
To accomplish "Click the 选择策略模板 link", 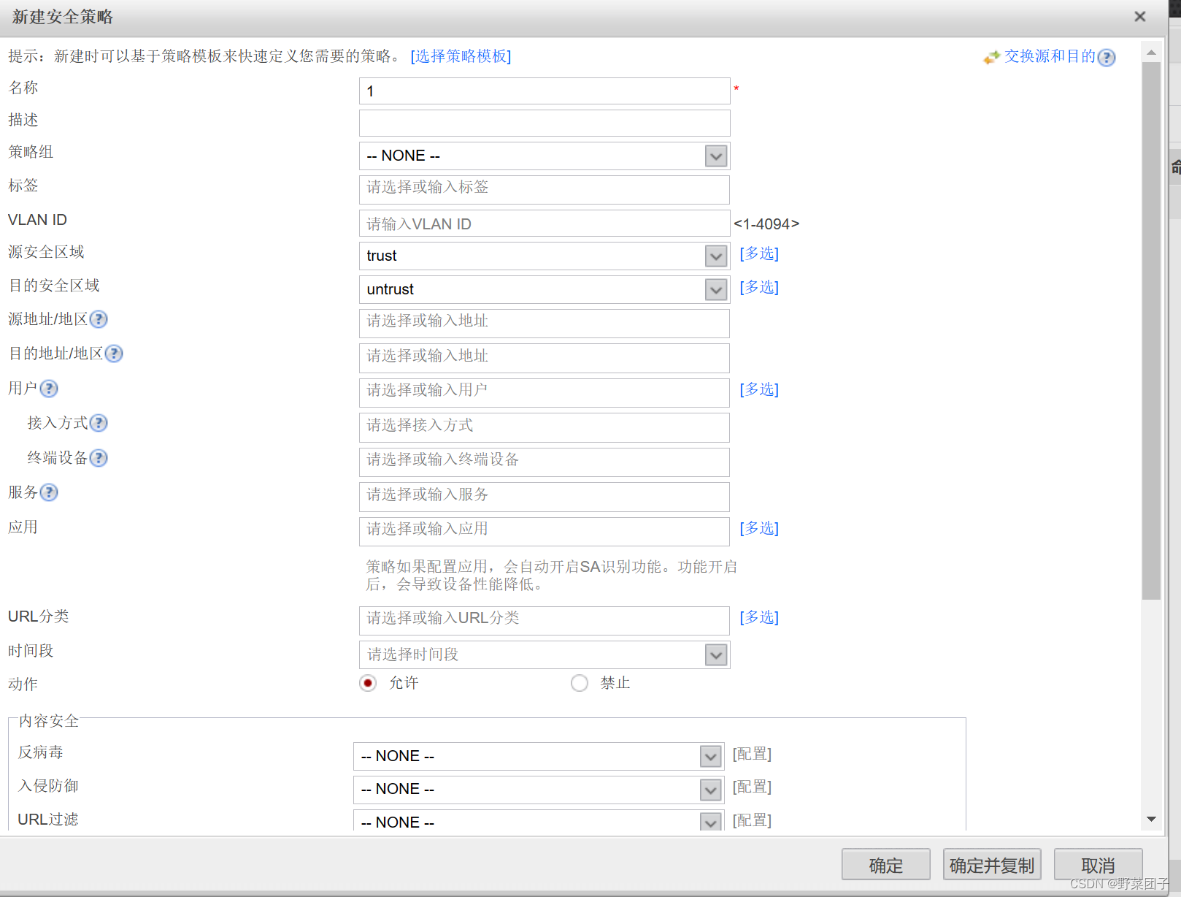I will pyautogui.click(x=461, y=56).
